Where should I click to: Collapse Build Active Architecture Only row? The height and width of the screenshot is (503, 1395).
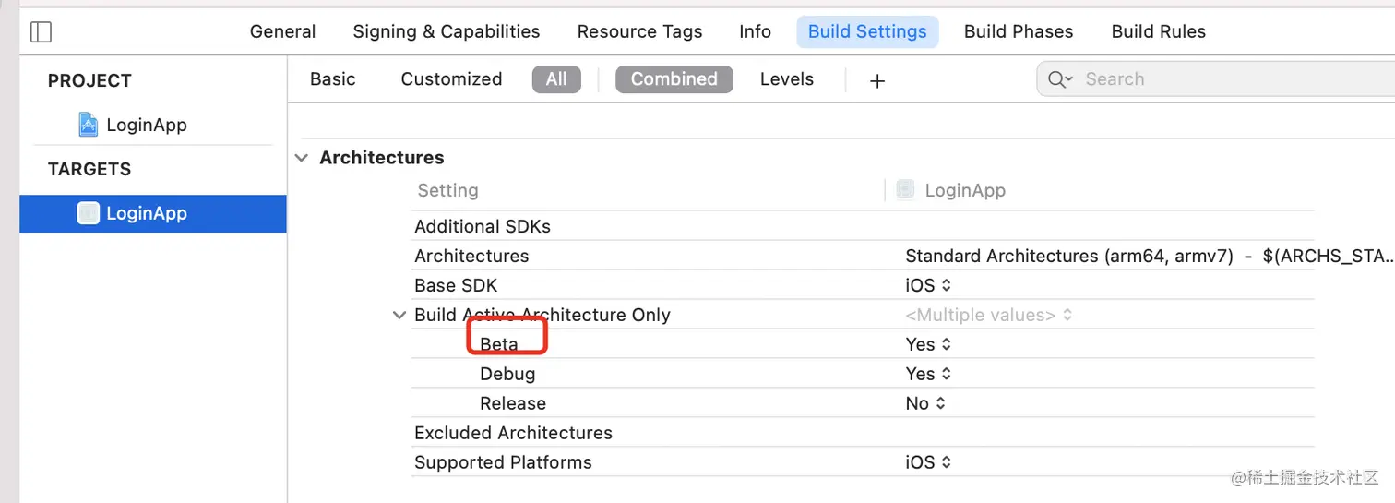[399, 315]
